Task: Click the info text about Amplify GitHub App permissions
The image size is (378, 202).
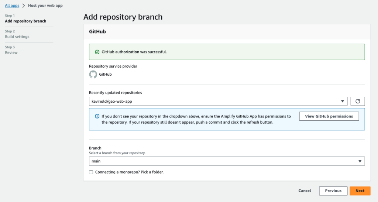Action: pyautogui.click(x=196, y=119)
